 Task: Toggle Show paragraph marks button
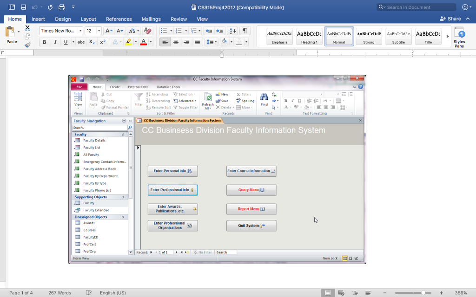(x=245, y=31)
